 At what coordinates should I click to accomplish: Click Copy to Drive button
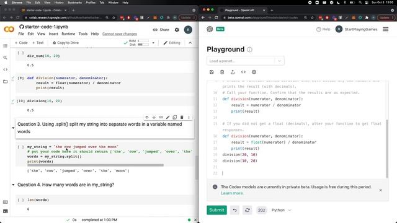pyautogui.click(x=66, y=43)
